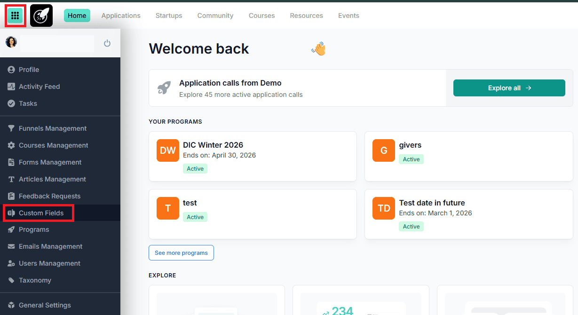Click See more programs button

click(x=181, y=253)
